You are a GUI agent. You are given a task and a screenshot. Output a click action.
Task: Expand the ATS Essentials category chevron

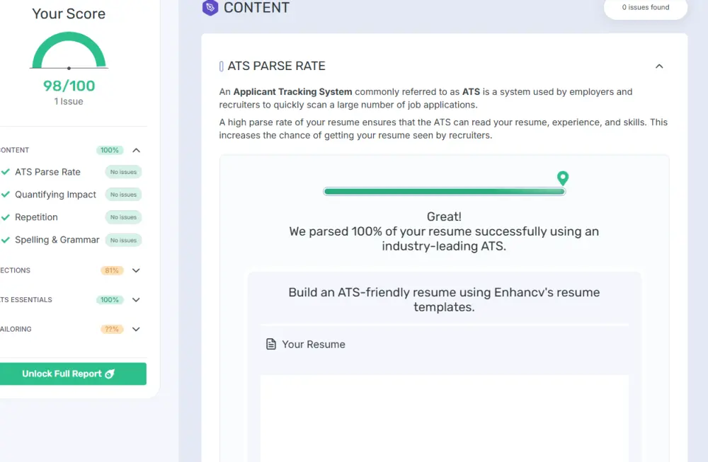point(137,300)
